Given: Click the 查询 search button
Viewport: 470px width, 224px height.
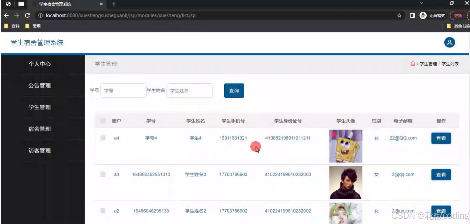Looking at the screenshot, I should 234,91.
